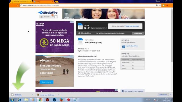
Task: Click the green extension icon in the Chrome toolbar
Action: (x=164, y=5)
